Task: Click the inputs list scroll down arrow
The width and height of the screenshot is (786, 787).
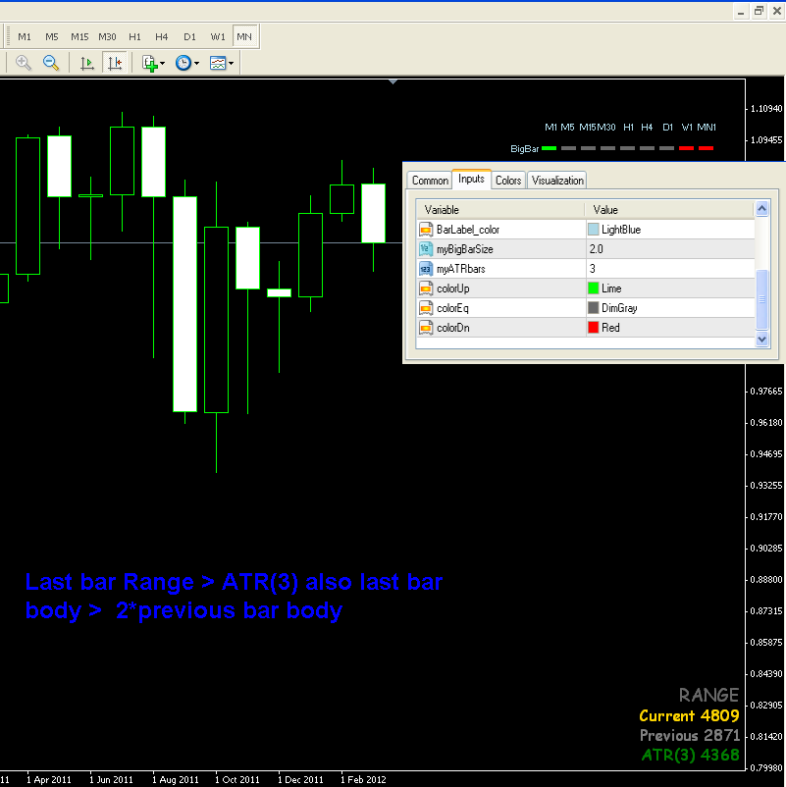Action: [761, 340]
